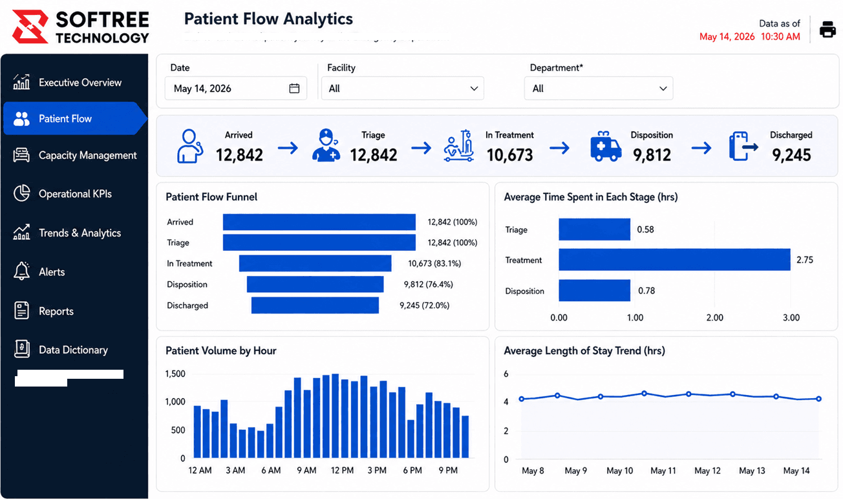
Task: Open the Alerts page
Action: point(74,271)
